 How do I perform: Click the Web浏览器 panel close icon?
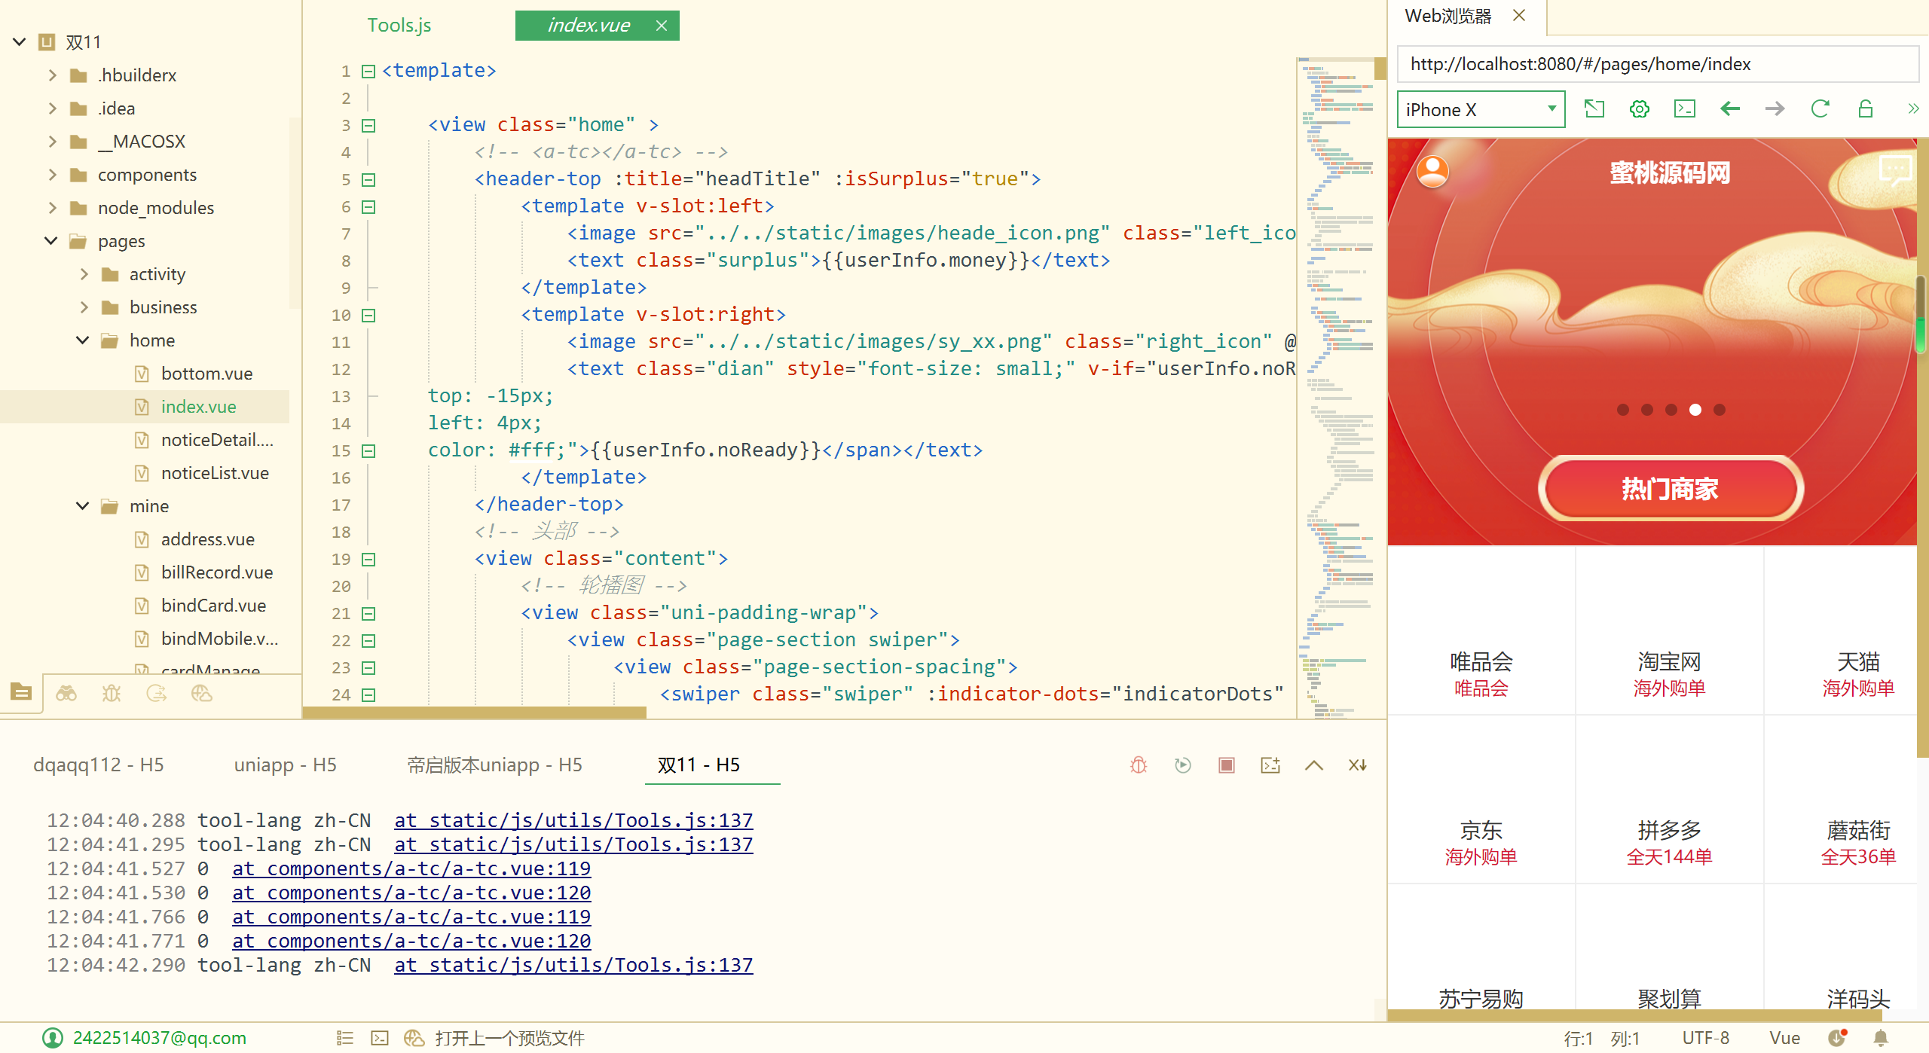[x=1519, y=16]
